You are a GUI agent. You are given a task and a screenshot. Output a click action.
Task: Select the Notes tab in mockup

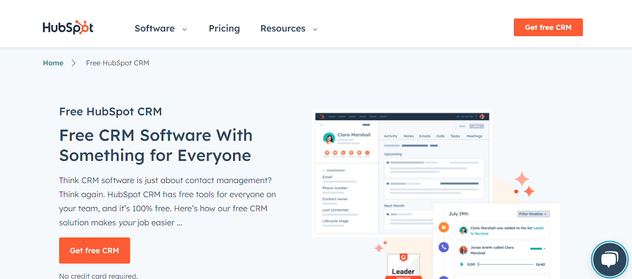[408, 136]
